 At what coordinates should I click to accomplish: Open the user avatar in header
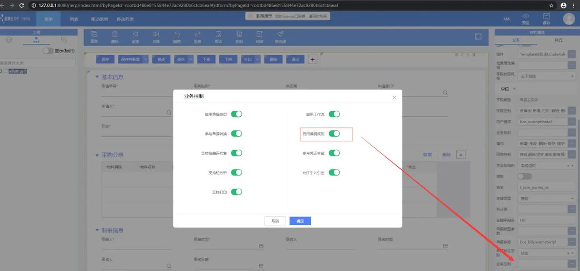(x=569, y=19)
